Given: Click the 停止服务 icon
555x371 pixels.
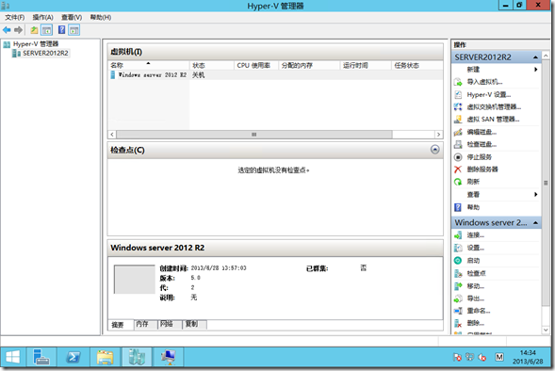Looking at the screenshot, I should click(458, 157).
